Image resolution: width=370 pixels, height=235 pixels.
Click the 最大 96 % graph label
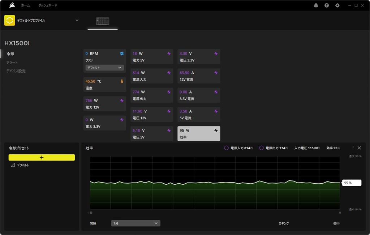355,156
